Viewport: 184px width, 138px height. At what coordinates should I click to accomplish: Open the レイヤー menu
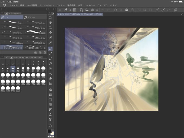click(61, 5)
